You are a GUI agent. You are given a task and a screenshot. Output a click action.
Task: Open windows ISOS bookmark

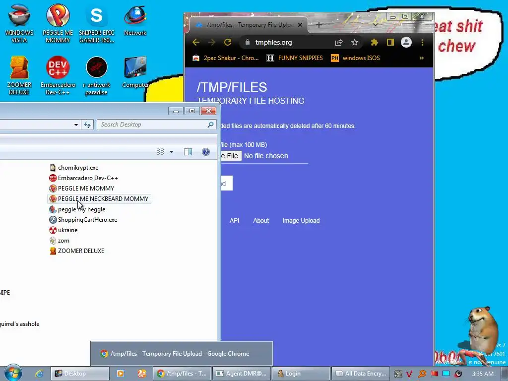point(355,58)
